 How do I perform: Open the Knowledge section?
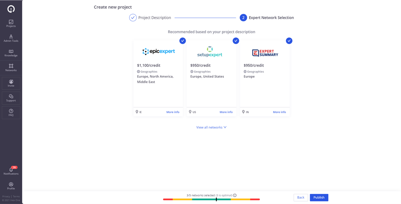tap(11, 53)
